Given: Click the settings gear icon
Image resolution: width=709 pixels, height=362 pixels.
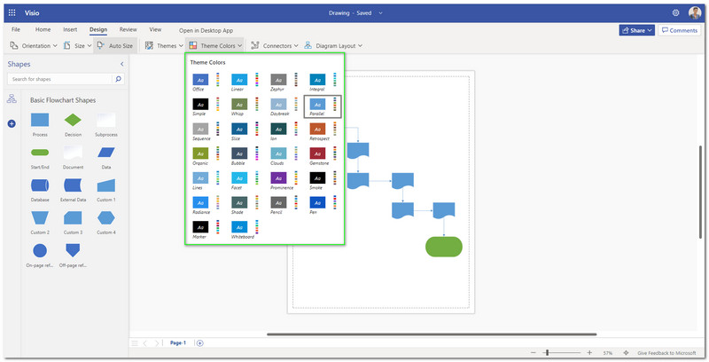Looking at the screenshot, I should [675, 12].
